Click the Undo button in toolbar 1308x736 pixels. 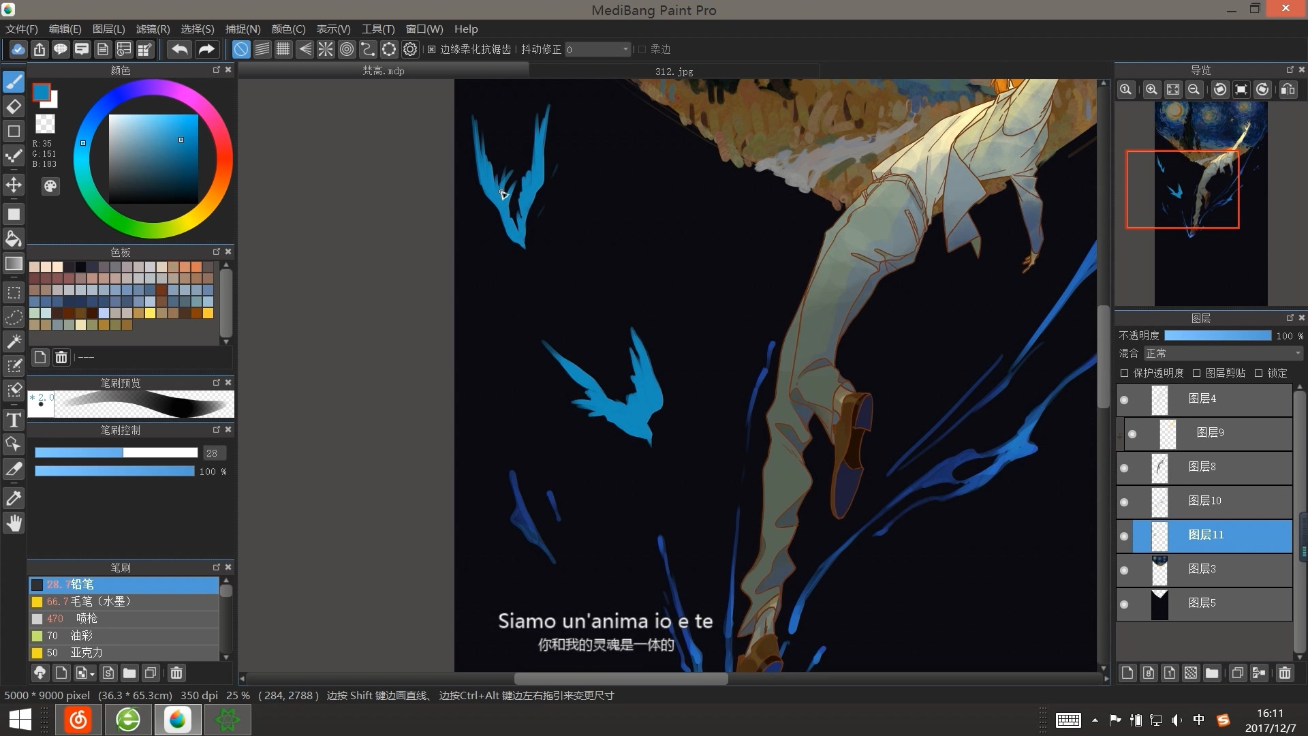coord(178,50)
